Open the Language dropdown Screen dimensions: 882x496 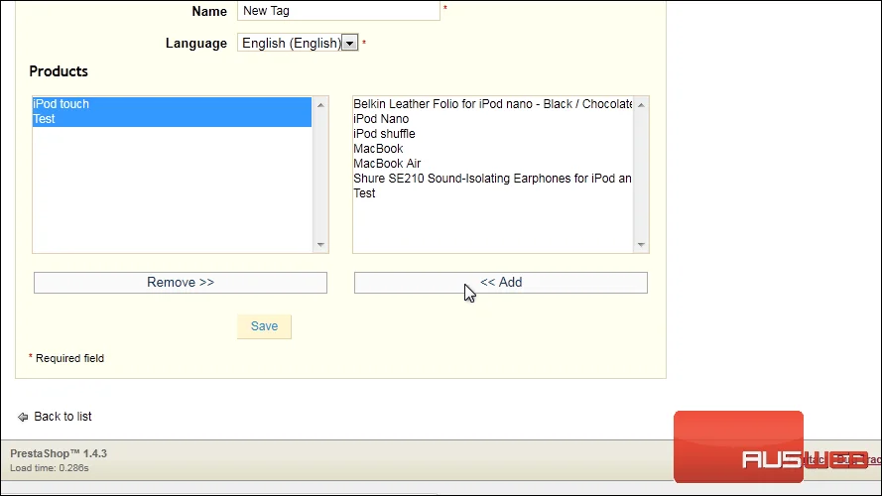tap(298, 44)
